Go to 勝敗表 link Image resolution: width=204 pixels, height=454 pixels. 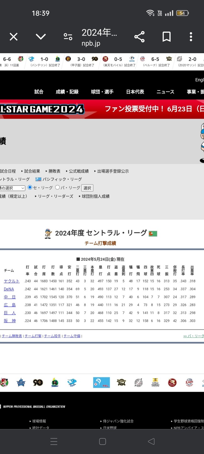pyautogui.click(x=54, y=171)
